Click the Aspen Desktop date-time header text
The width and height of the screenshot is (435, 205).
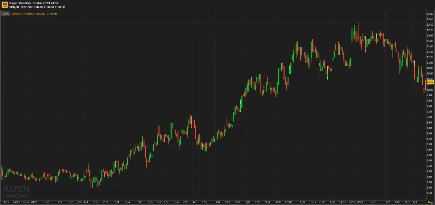tap(34, 3)
